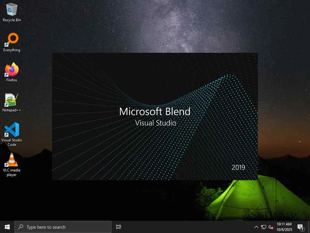Open Task View from the taskbar
This screenshot has height=233, width=310.
(x=119, y=227)
